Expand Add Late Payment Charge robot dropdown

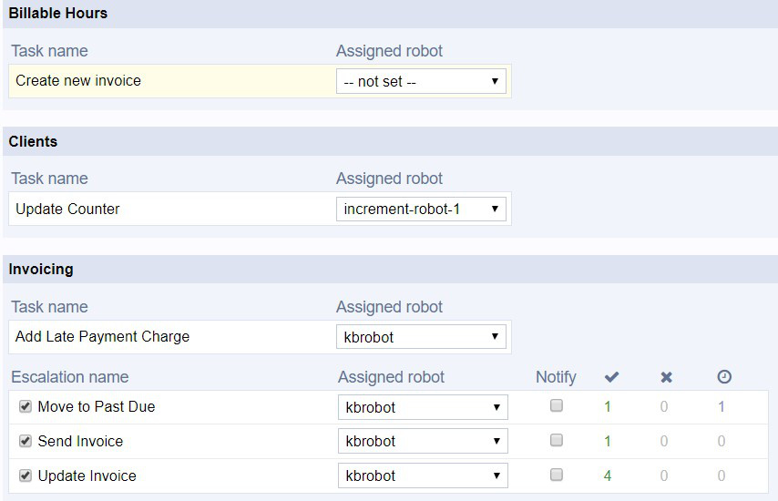(x=421, y=337)
